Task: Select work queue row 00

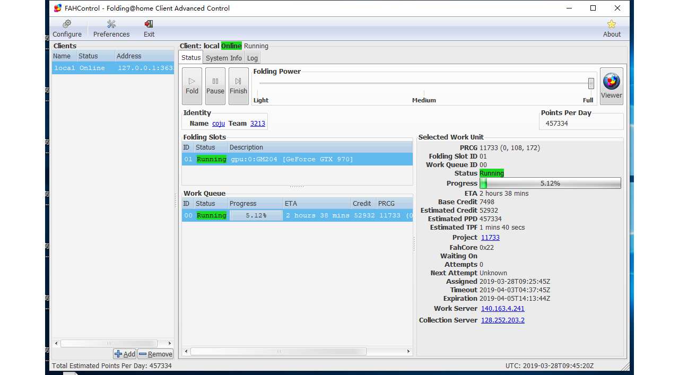Action: click(297, 215)
